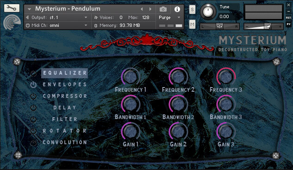Select the Envelopes tab
The image size is (293, 170).
[x=65, y=84]
